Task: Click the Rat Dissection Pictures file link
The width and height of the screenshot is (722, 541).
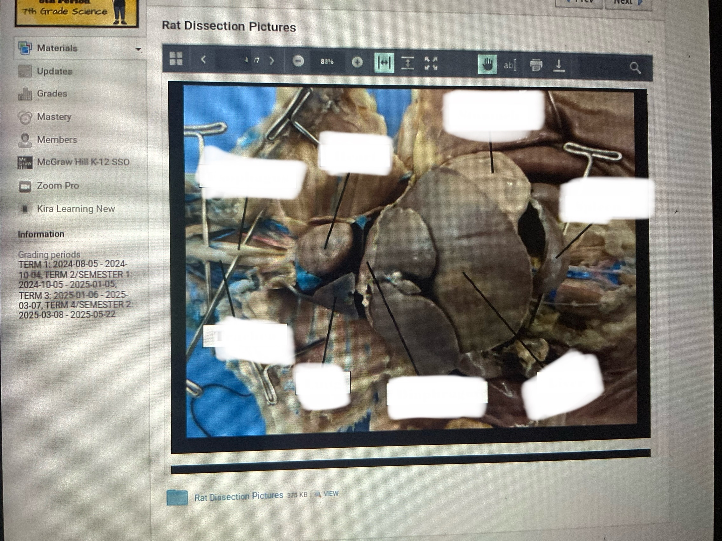Action: click(x=239, y=497)
